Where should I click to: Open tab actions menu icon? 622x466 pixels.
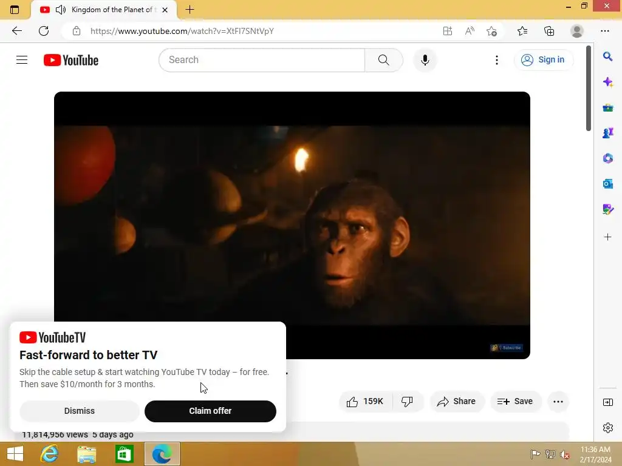(15, 10)
